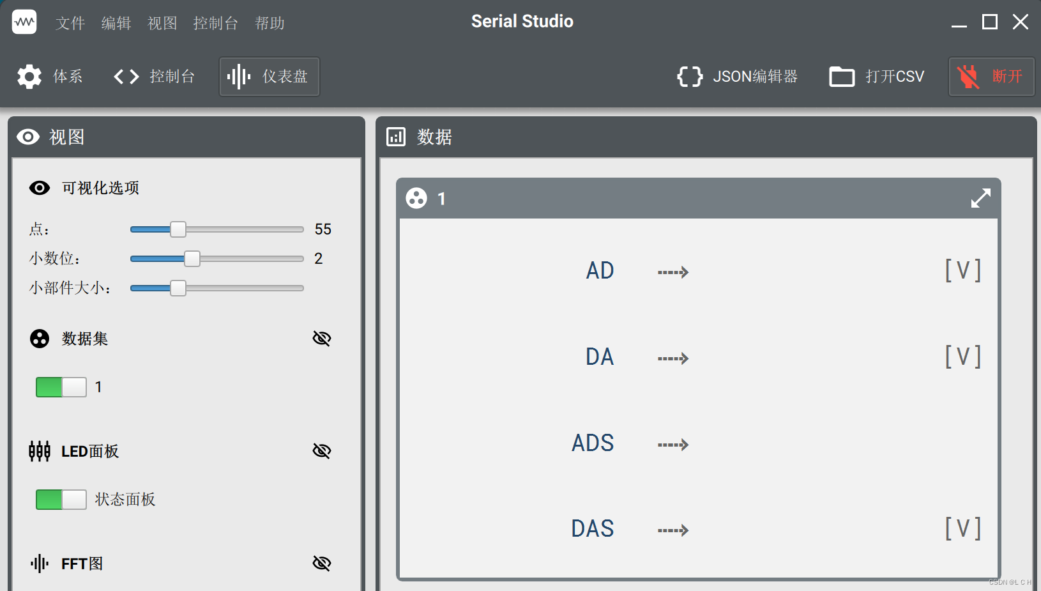This screenshot has width=1041, height=591.
Task: Click the 数据 panel chart icon
Action: [396, 137]
